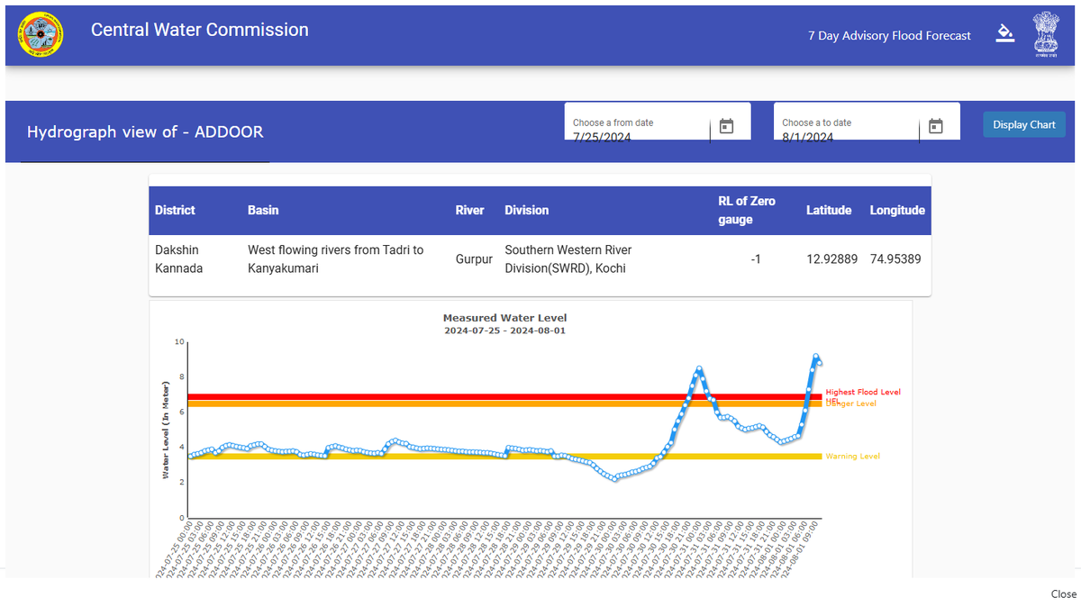Click the longitude value 74.95389
This screenshot has width=1081, height=616.
click(897, 259)
